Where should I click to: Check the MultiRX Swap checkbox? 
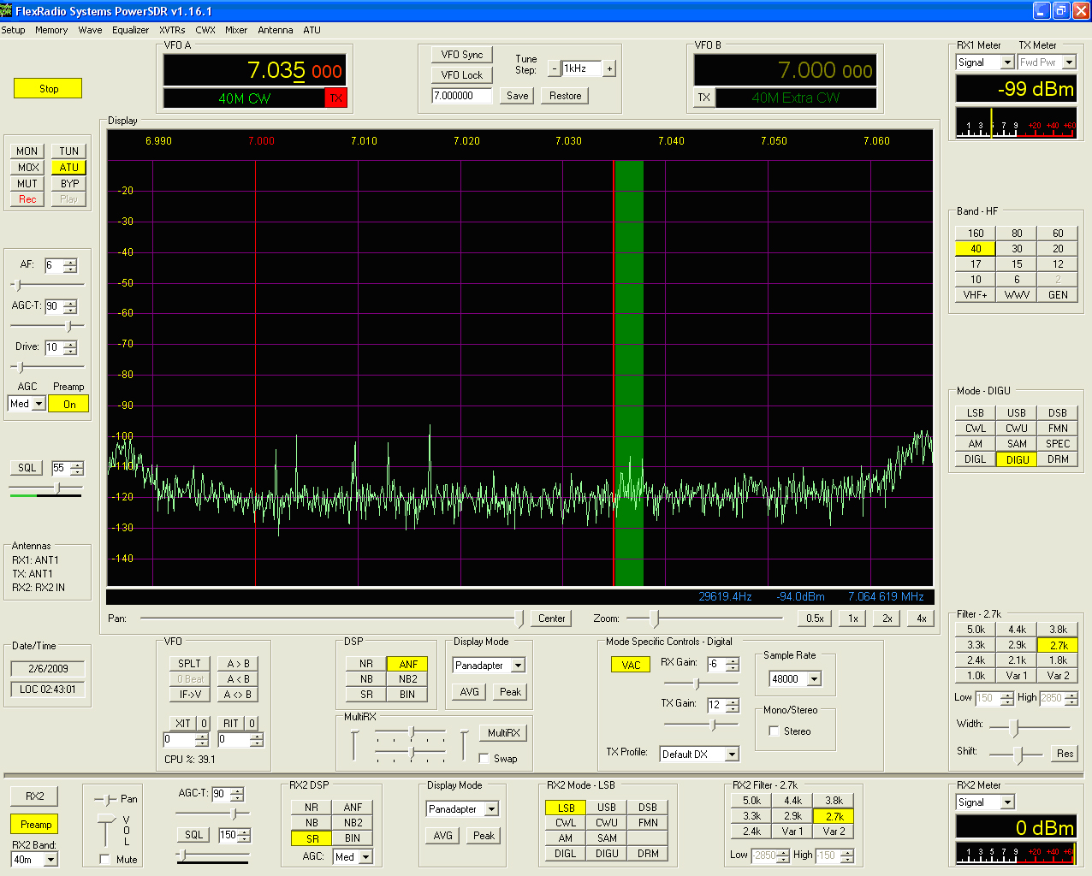pos(484,759)
